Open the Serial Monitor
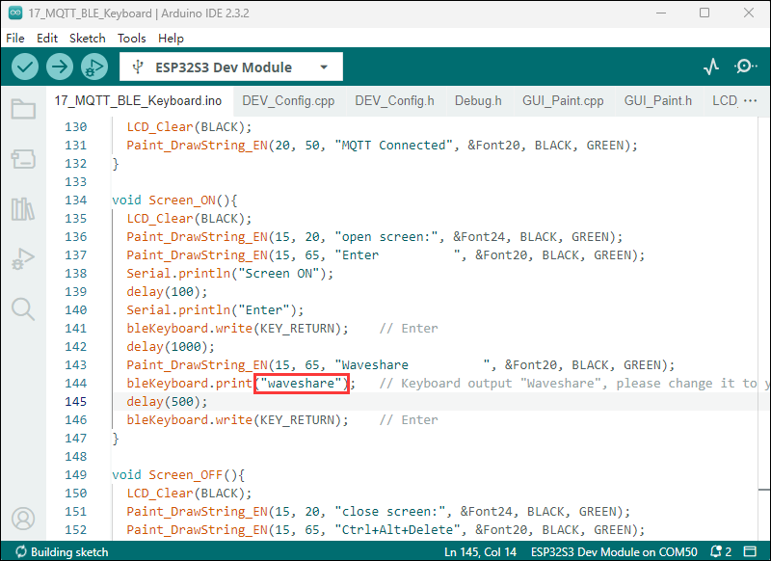Screen dimensions: 771x561 point(745,67)
